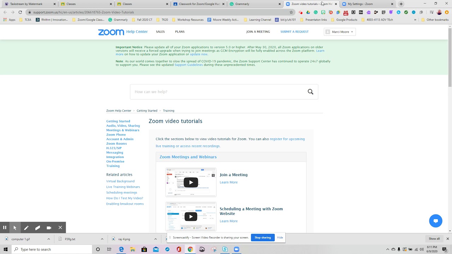Open Windows Start menu

[x=5, y=249]
